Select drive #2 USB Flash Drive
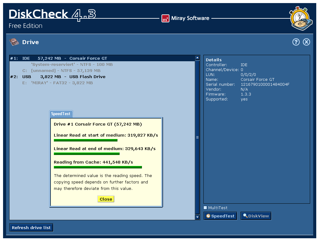The image size is (319, 241). pyautogui.click(x=102, y=77)
